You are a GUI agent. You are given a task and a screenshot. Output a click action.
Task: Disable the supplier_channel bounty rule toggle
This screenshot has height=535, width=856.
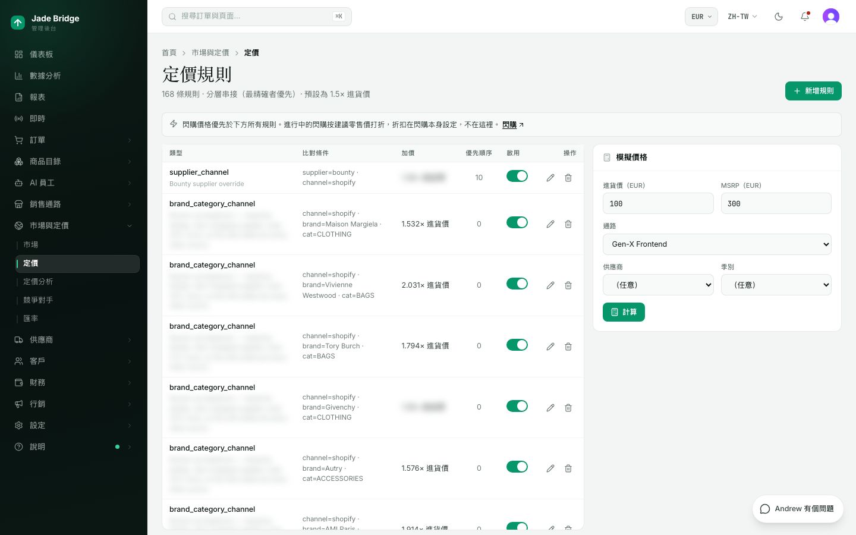(x=517, y=176)
